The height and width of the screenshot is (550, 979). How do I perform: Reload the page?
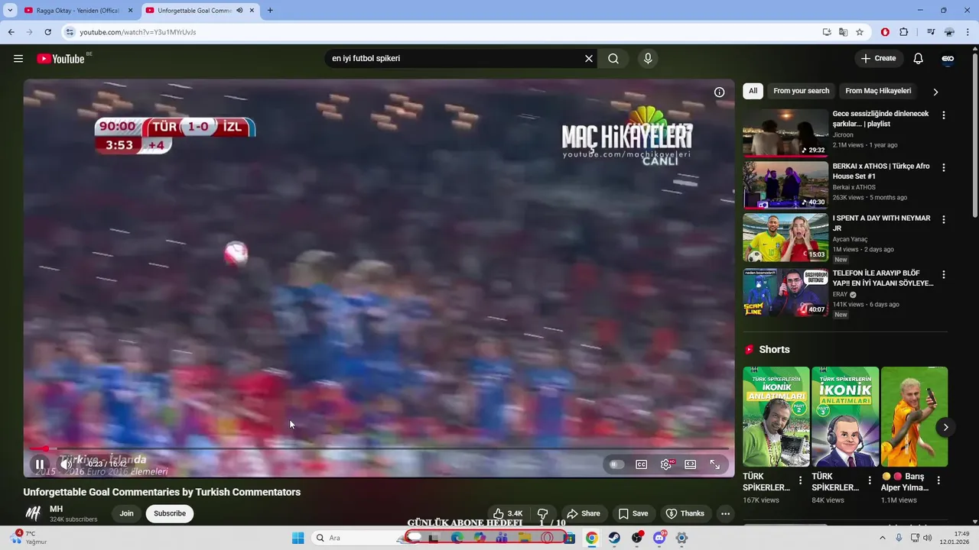coord(47,32)
